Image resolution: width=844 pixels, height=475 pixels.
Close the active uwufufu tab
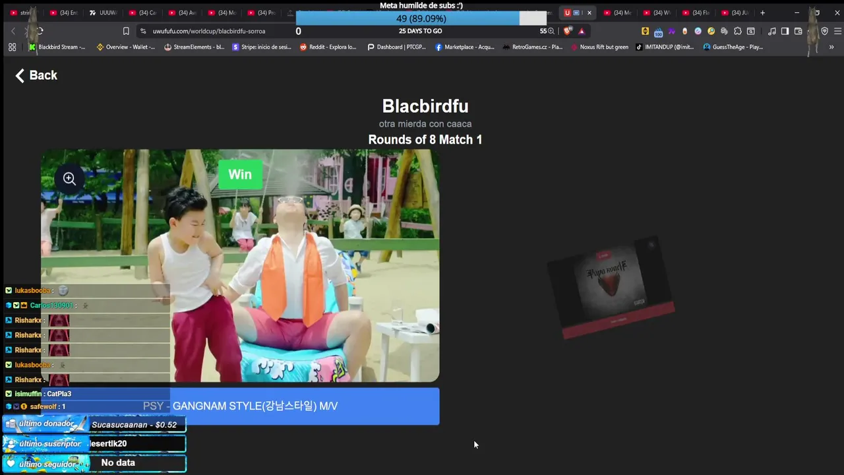pos(589,13)
